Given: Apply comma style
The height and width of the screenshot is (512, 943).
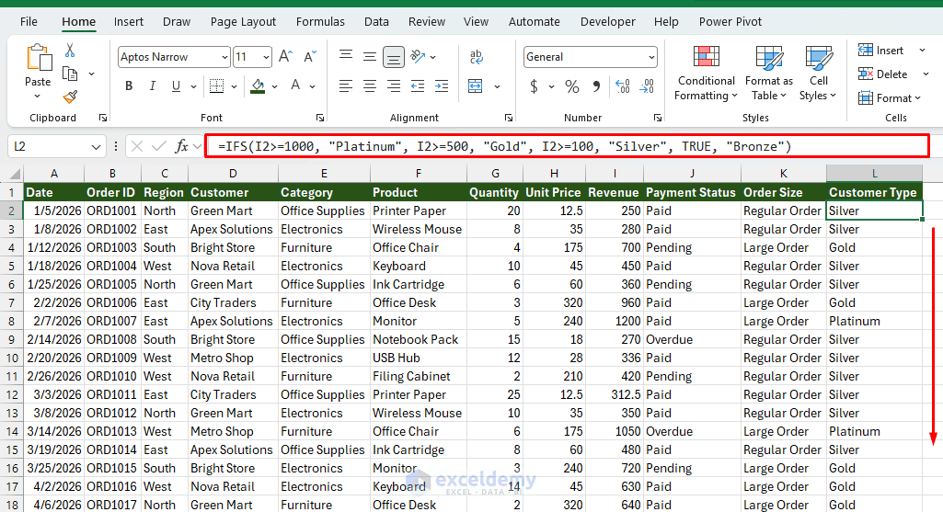Looking at the screenshot, I should pos(596,85).
